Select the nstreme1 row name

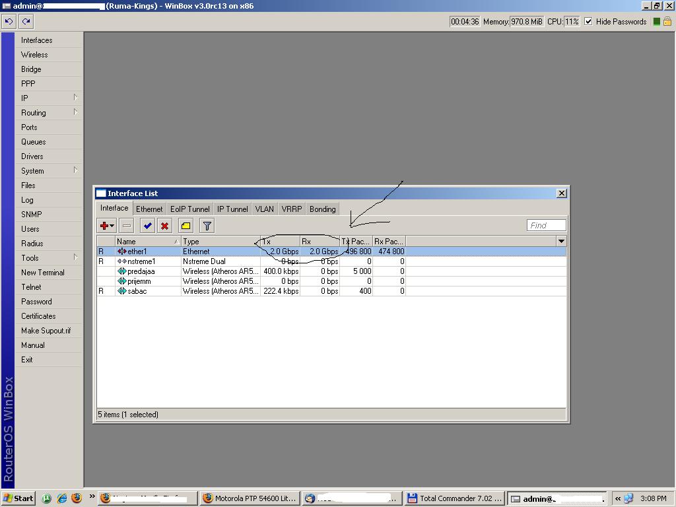[141, 261]
